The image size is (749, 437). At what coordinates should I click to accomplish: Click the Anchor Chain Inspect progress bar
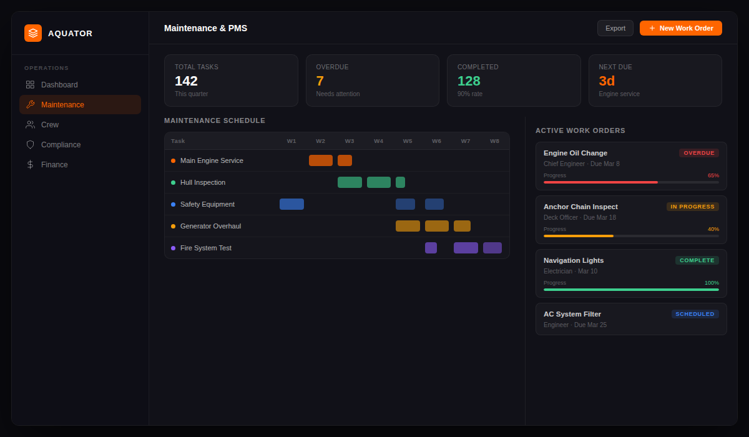630,236
